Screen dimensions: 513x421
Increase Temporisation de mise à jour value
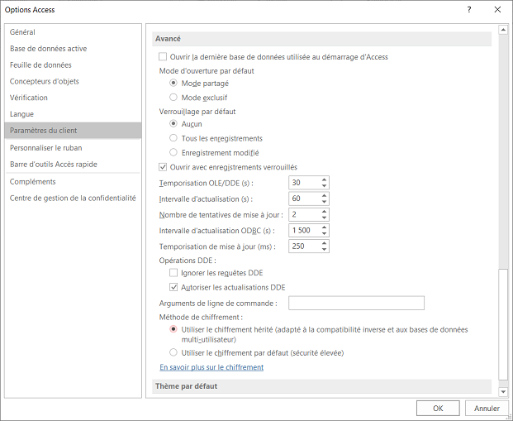(324, 243)
